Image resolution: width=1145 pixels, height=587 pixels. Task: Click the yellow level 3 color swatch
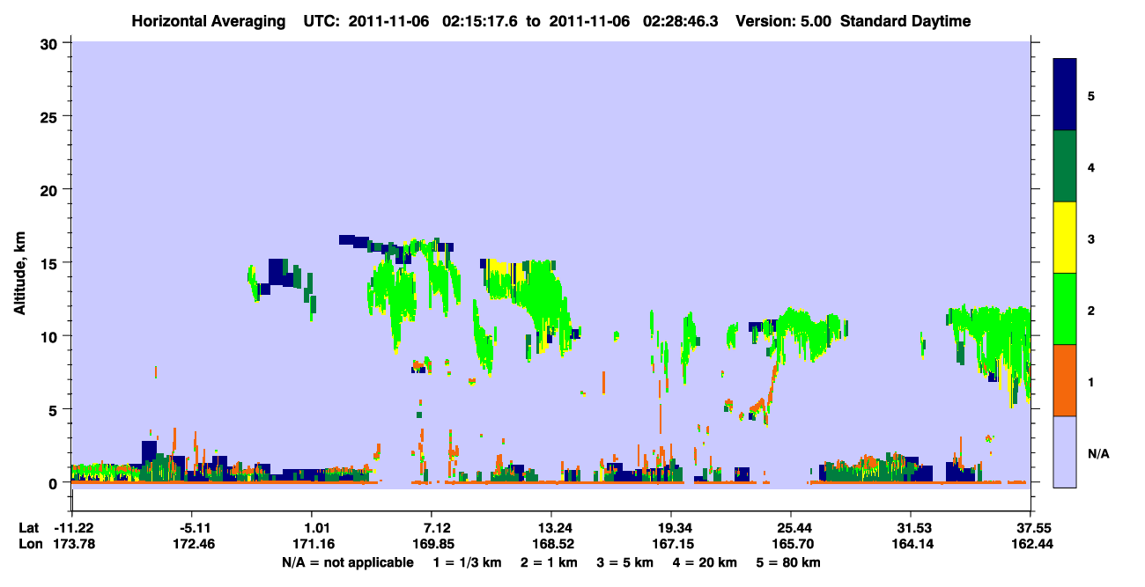pyautogui.click(x=1065, y=238)
